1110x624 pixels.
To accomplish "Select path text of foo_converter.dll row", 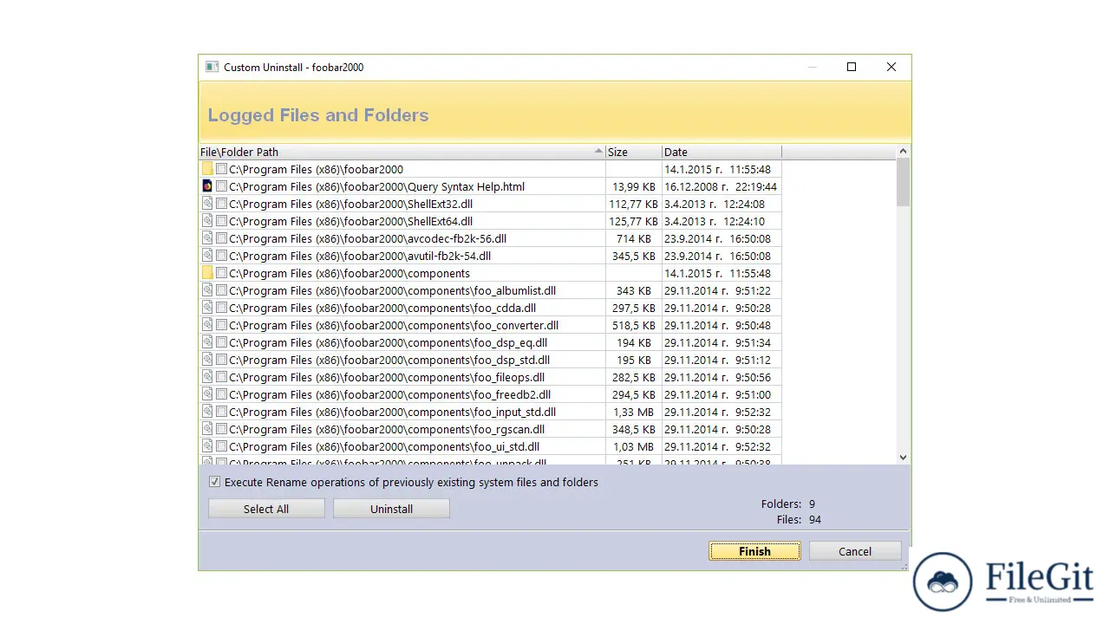I will pos(394,325).
